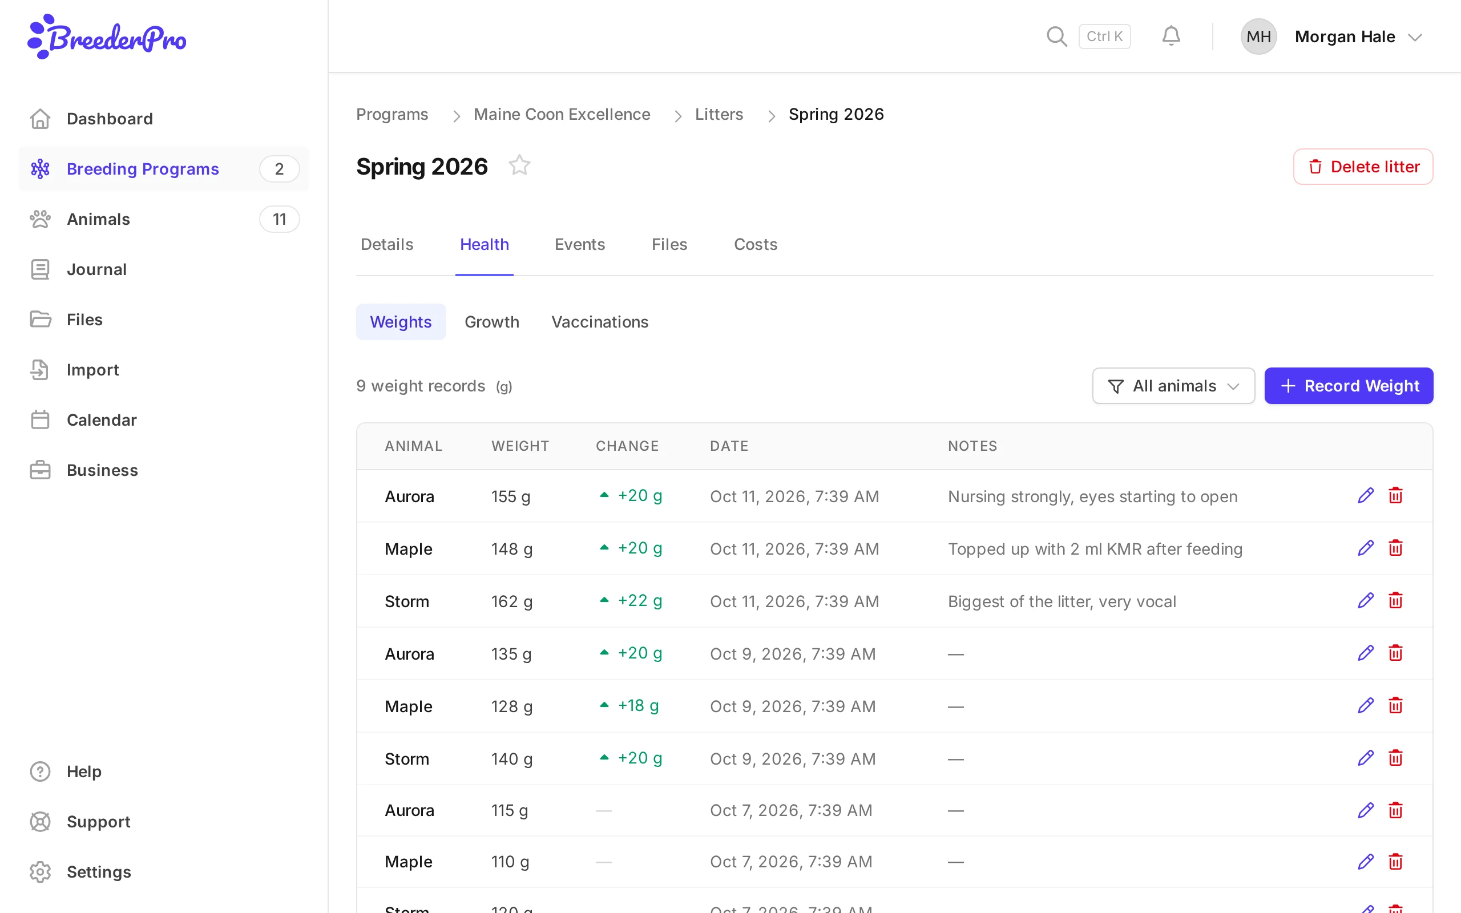1461x913 pixels.
Task: Go to Programs in the breadcrumb
Action: click(x=392, y=114)
